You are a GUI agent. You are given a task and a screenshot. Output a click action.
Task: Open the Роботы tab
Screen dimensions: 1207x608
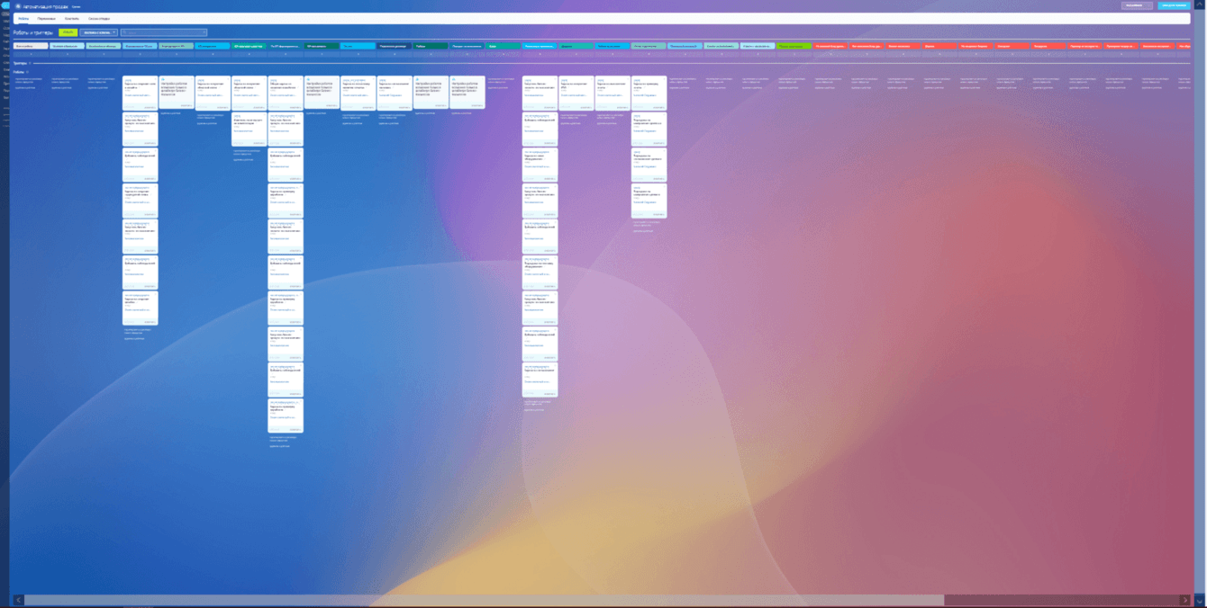pyautogui.click(x=23, y=18)
